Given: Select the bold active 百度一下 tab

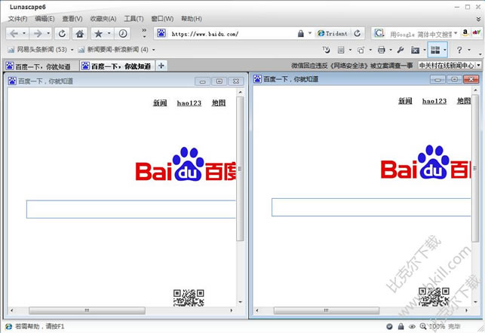Looking at the screenshot, I should [x=117, y=66].
